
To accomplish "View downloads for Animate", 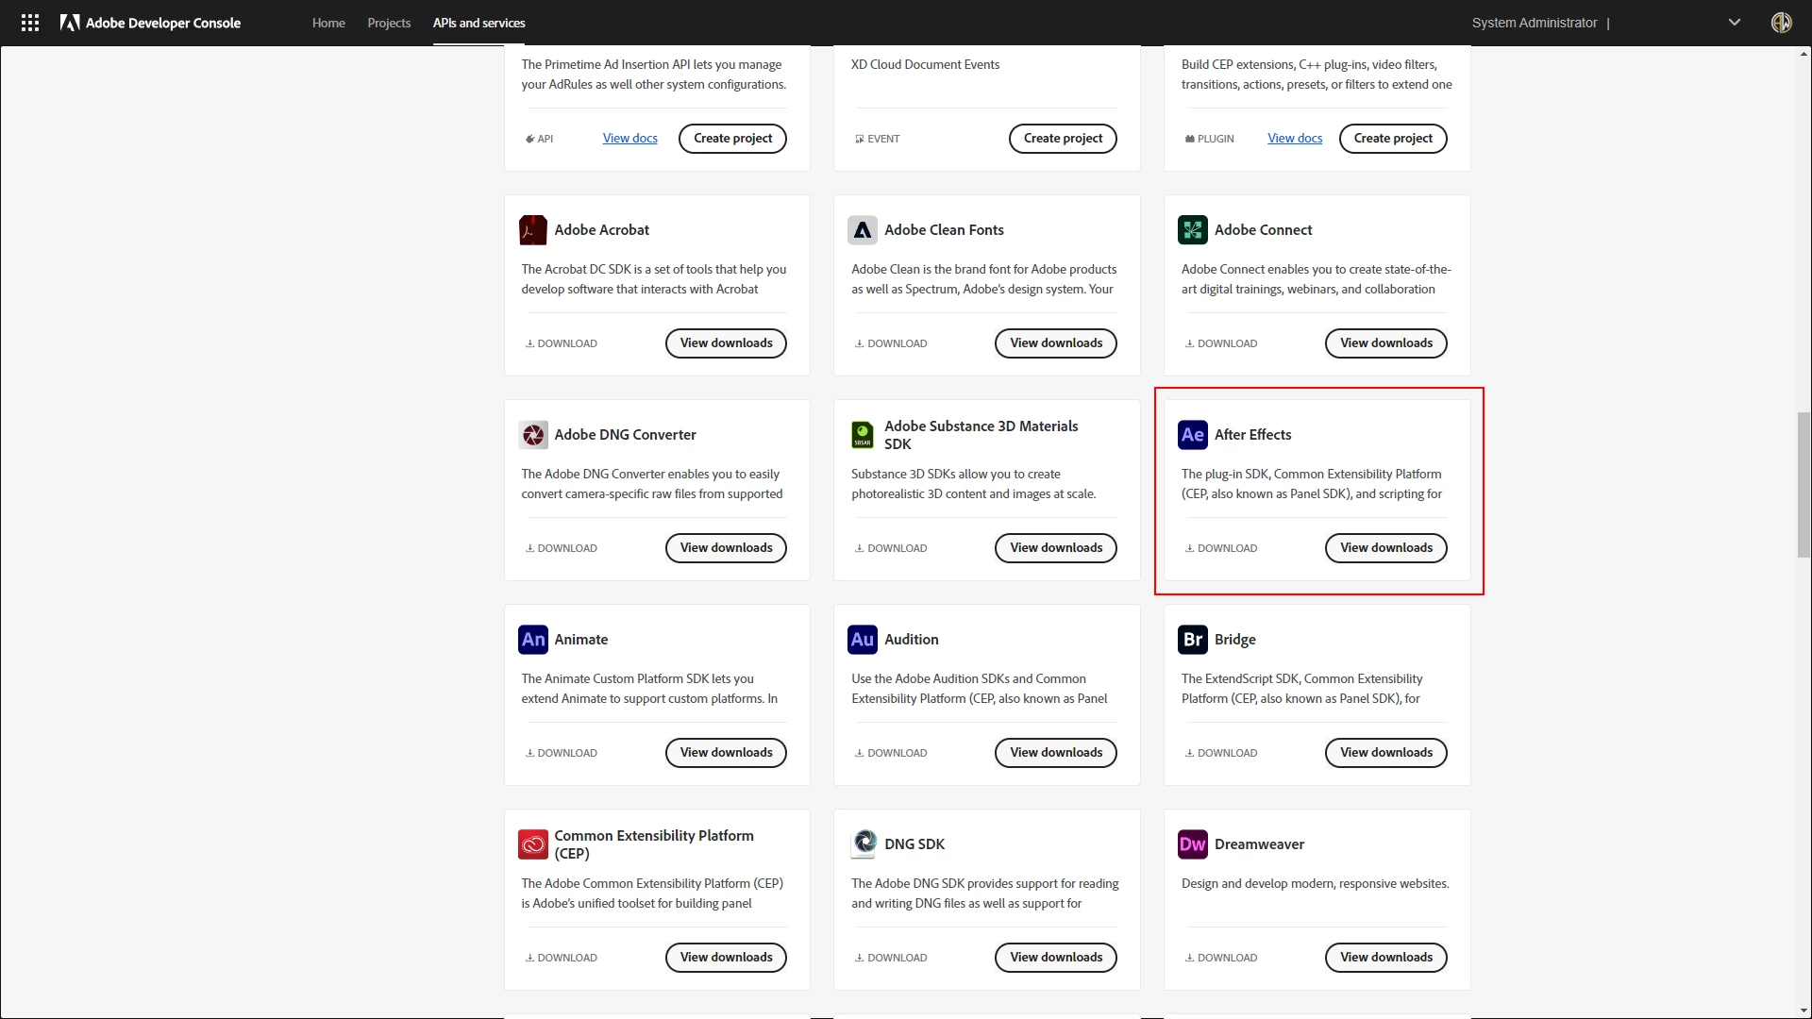I will pyautogui.click(x=726, y=753).
